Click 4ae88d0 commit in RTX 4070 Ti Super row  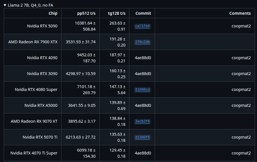[143, 153]
